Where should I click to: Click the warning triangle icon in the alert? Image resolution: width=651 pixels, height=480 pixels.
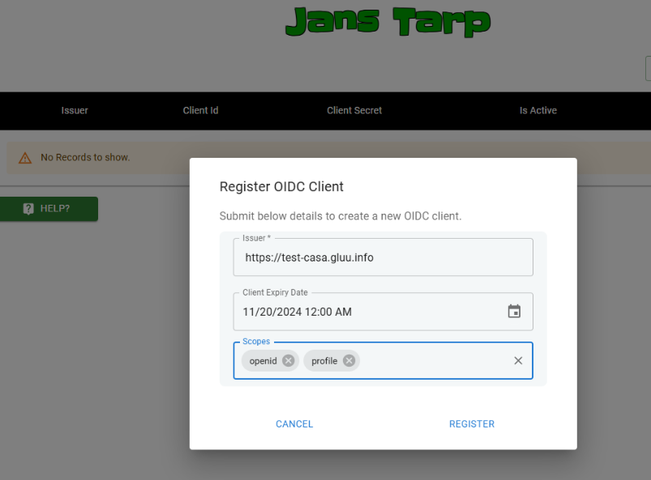tap(25, 158)
